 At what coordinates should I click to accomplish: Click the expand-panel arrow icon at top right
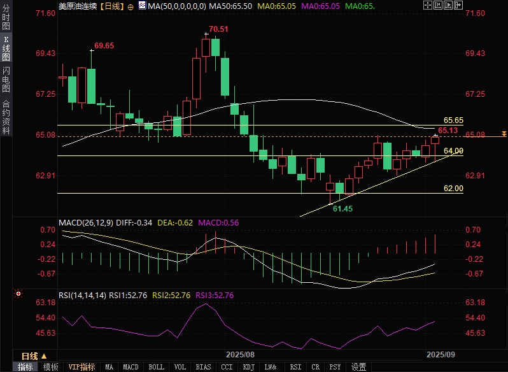pos(458,5)
